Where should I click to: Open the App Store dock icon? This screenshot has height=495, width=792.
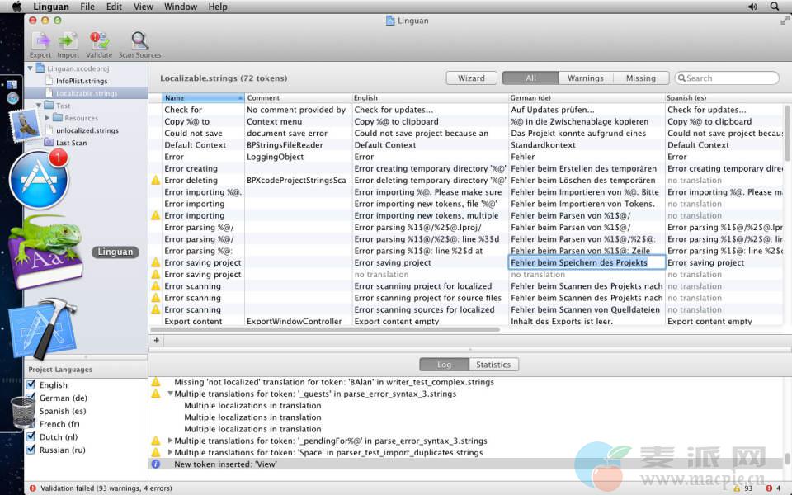[38, 179]
